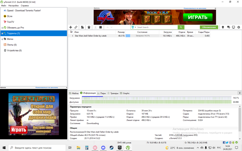Click the red Играть button in the sidebar ad
This screenshot has width=242, height=151.
[x=19, y=130]
